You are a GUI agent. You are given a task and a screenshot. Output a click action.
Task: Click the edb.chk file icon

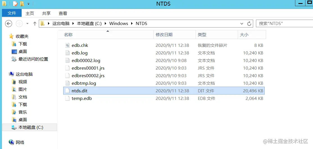pyautogui.click(x=67, y=45)
